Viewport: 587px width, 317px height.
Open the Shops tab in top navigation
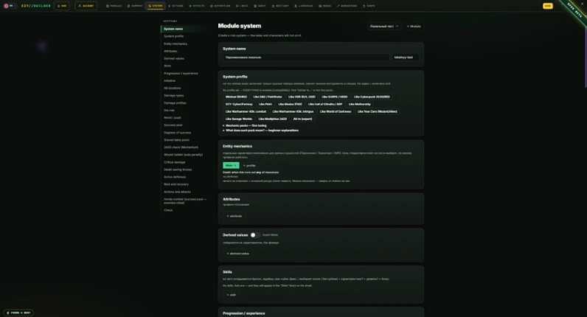[369, 6]
